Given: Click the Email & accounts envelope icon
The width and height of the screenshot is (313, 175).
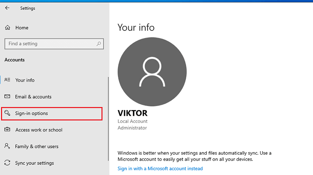Looking at the screenshot, I should click(x=7, y=96).
